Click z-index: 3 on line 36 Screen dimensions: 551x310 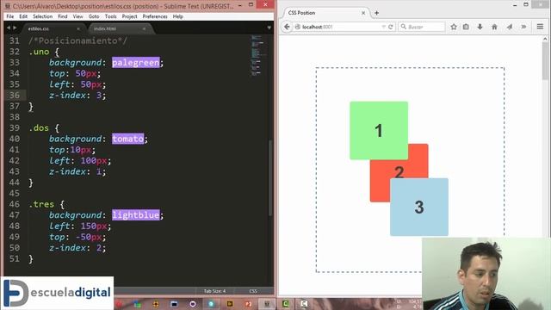pyautogui.click(x=77, y=96)
